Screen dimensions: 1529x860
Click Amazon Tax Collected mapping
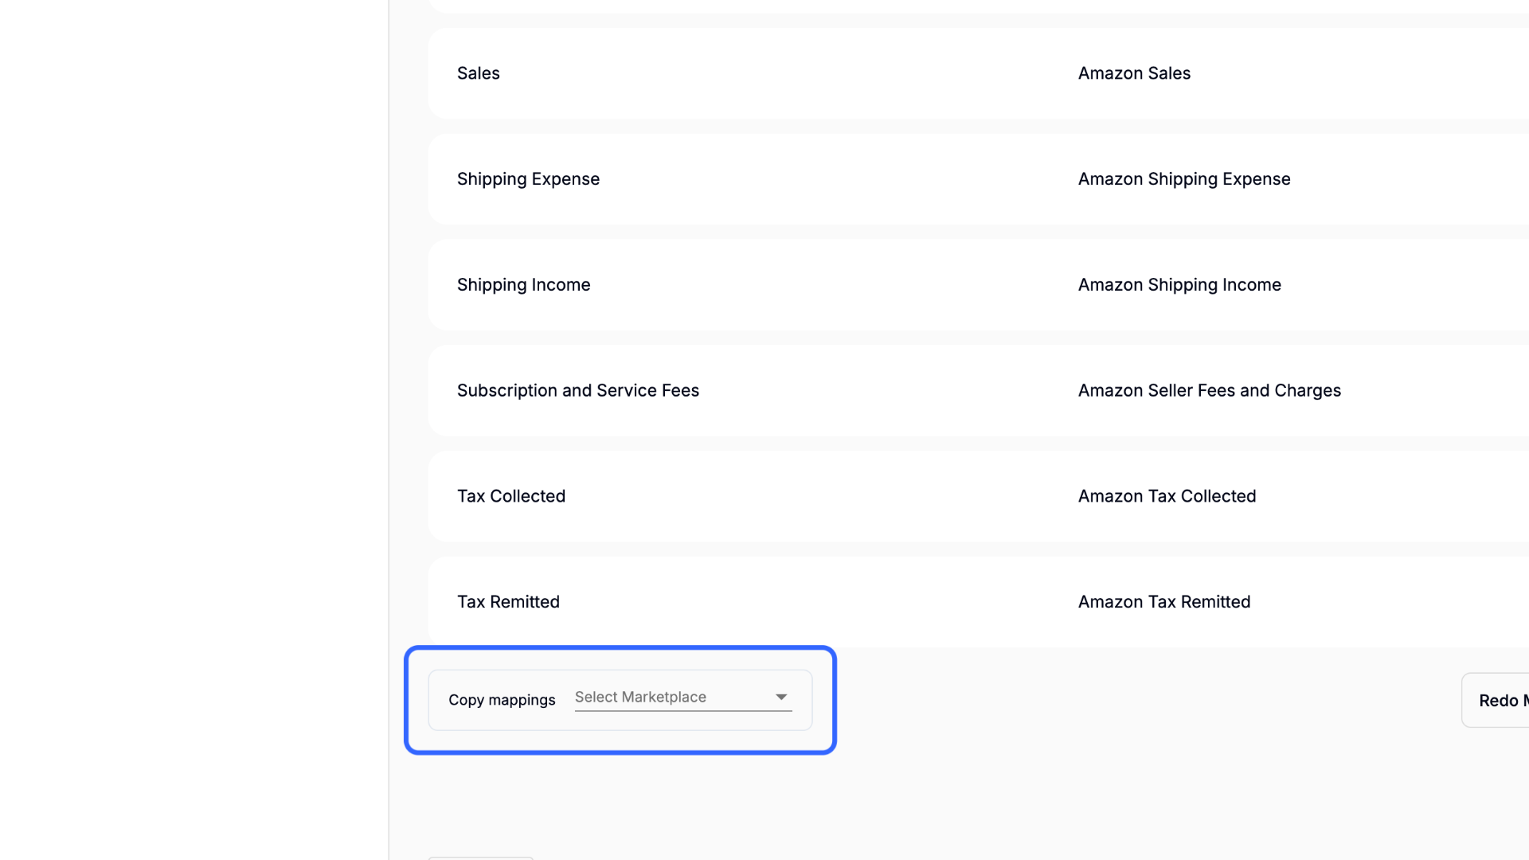coord(1167,496)
